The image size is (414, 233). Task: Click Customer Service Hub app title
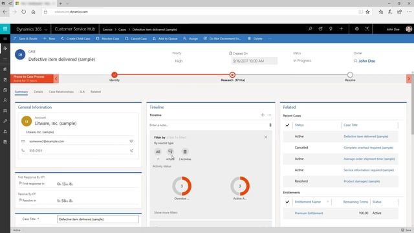point(75,29)
